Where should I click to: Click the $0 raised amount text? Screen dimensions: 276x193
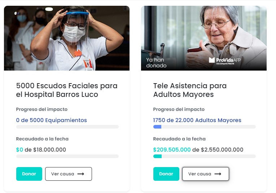19,150
